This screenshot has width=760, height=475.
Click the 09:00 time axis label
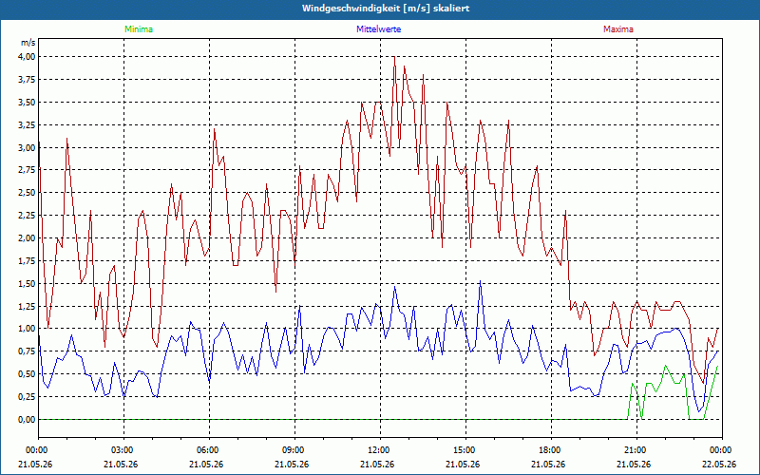click(x=294, y=450)
